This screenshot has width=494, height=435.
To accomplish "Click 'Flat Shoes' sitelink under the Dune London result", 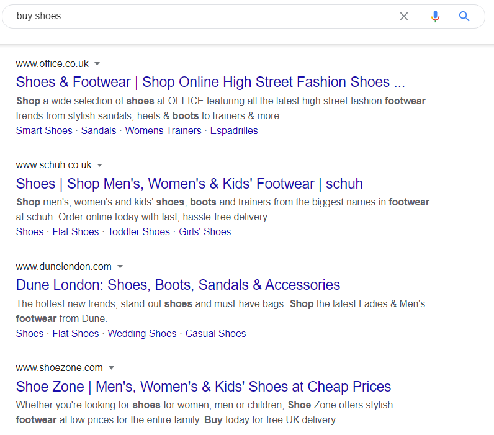I will pos(76,334).
